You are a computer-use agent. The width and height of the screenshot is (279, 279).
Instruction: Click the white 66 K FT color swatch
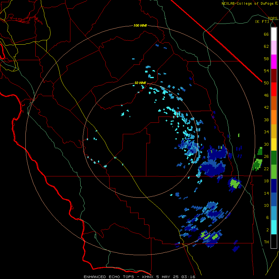click(274, 34)
